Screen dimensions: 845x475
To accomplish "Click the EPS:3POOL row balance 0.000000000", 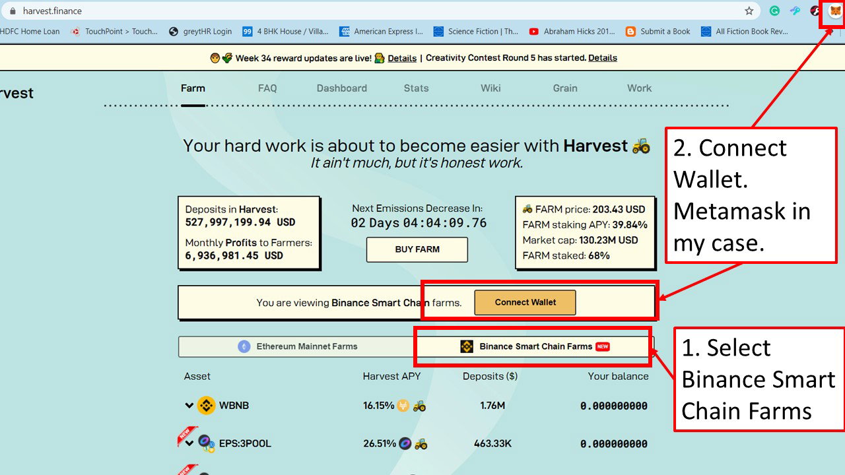I will [614, 443].
